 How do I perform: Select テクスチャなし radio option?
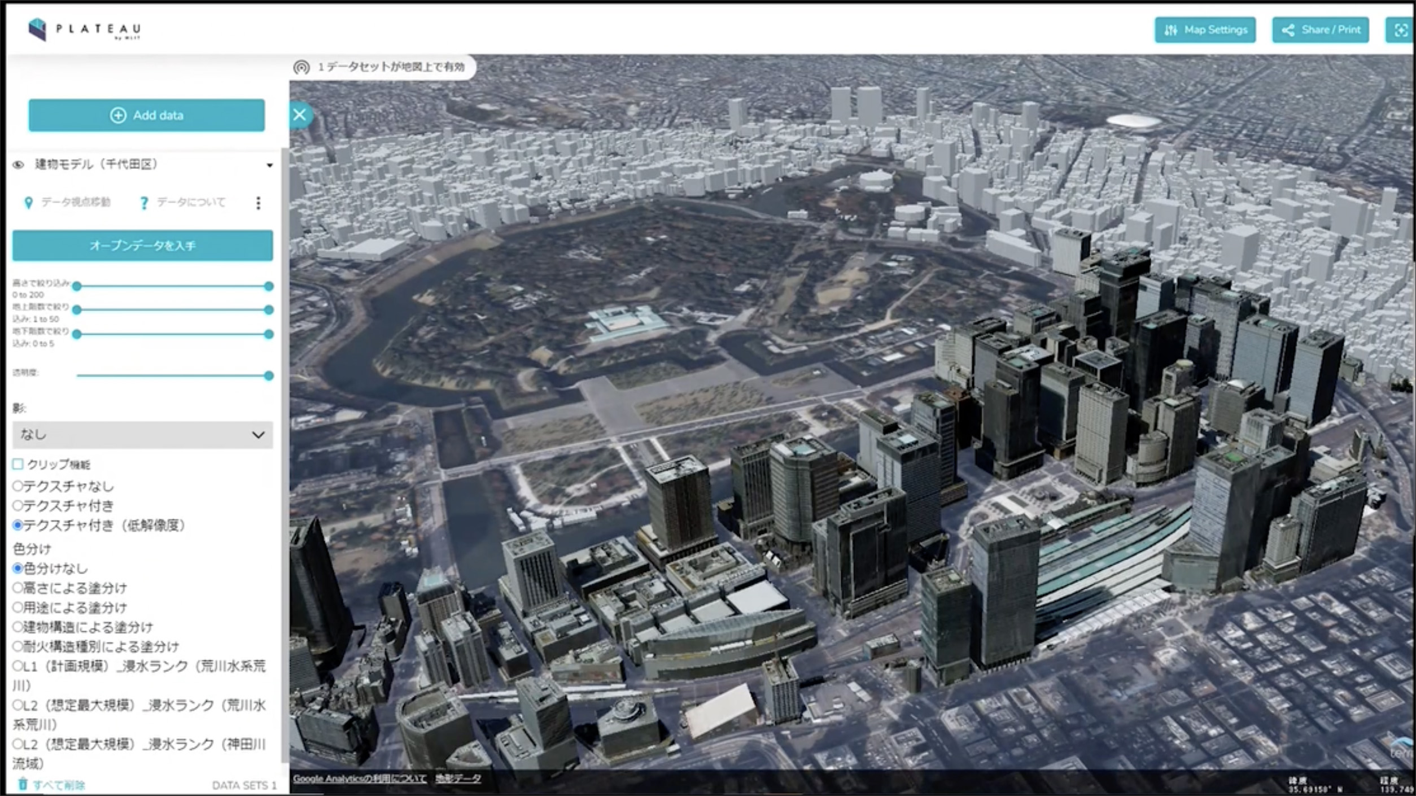tap(18, 486)
